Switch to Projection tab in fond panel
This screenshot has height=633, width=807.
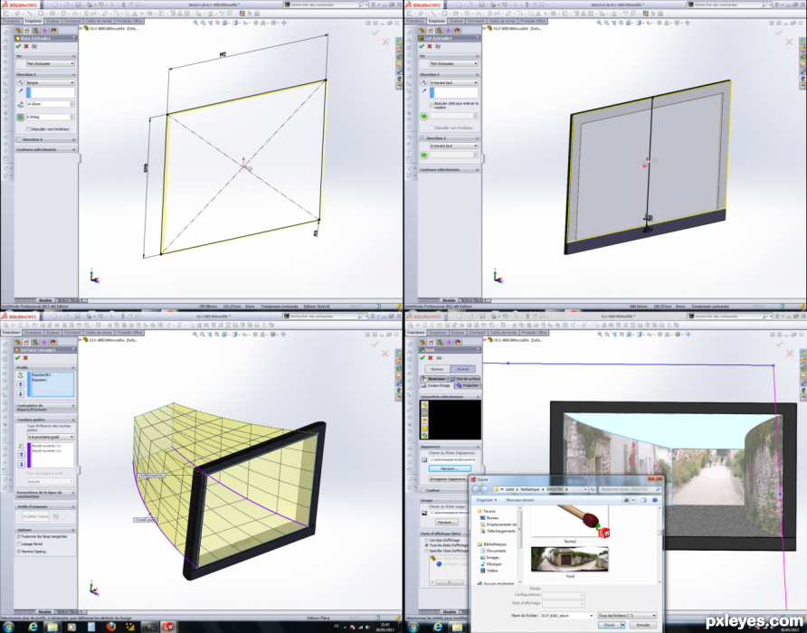click(468, 385)
